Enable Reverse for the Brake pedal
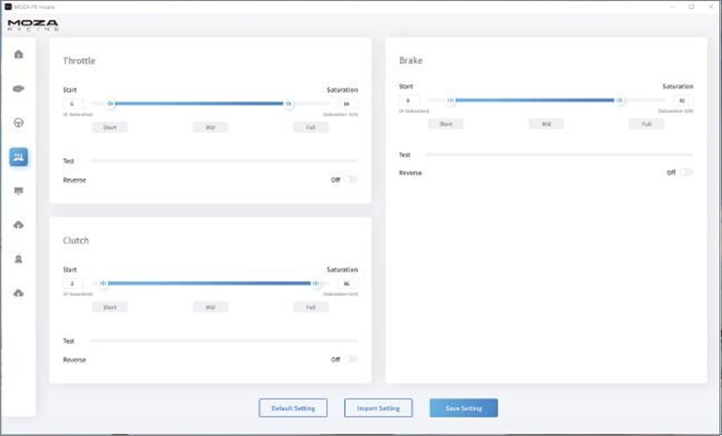 point(686,173)
